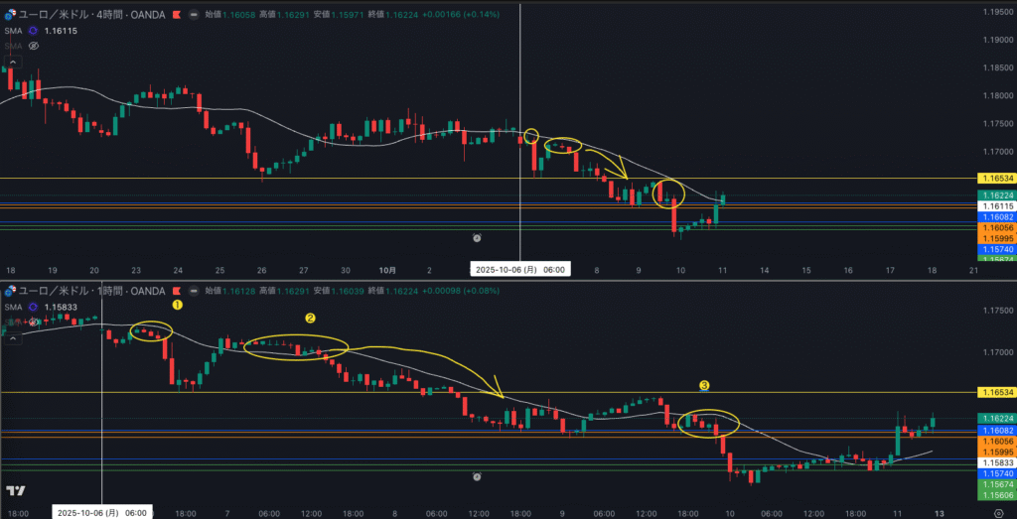Click the 2025-10-06 06:00 date label on the top time axis

[x=520, y=269]
